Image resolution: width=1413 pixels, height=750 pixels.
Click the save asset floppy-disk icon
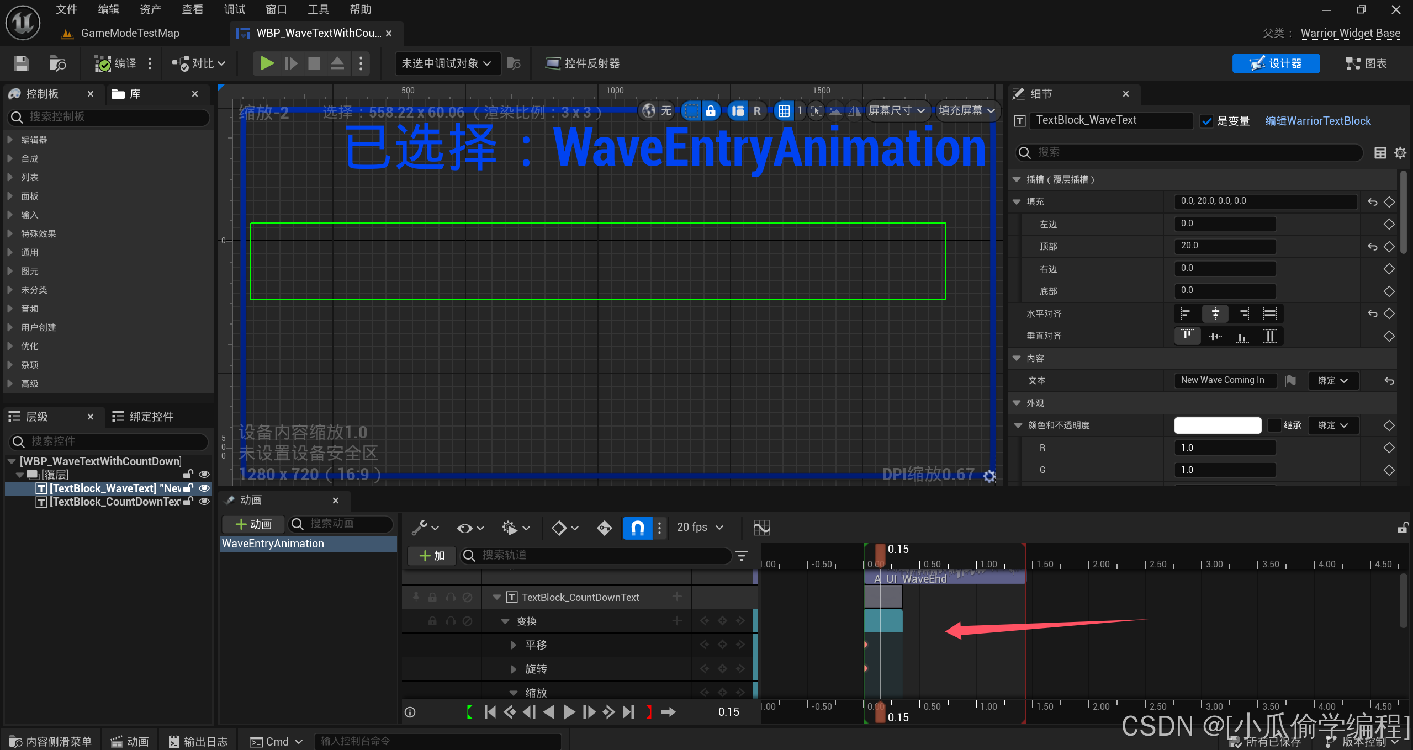click(21, 63)
